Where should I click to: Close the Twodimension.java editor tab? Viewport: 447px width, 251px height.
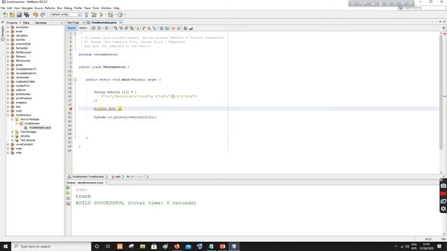(x=120, y=22)
